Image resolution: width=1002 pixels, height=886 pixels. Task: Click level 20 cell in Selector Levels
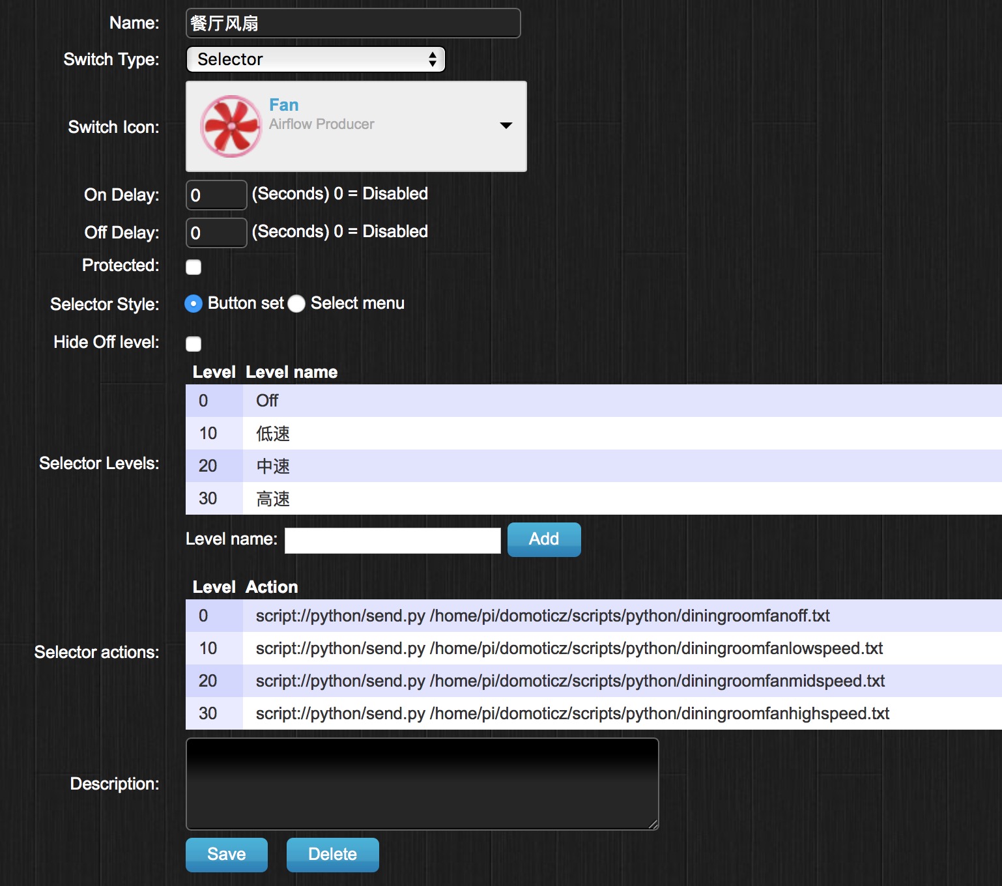(214, 466)
